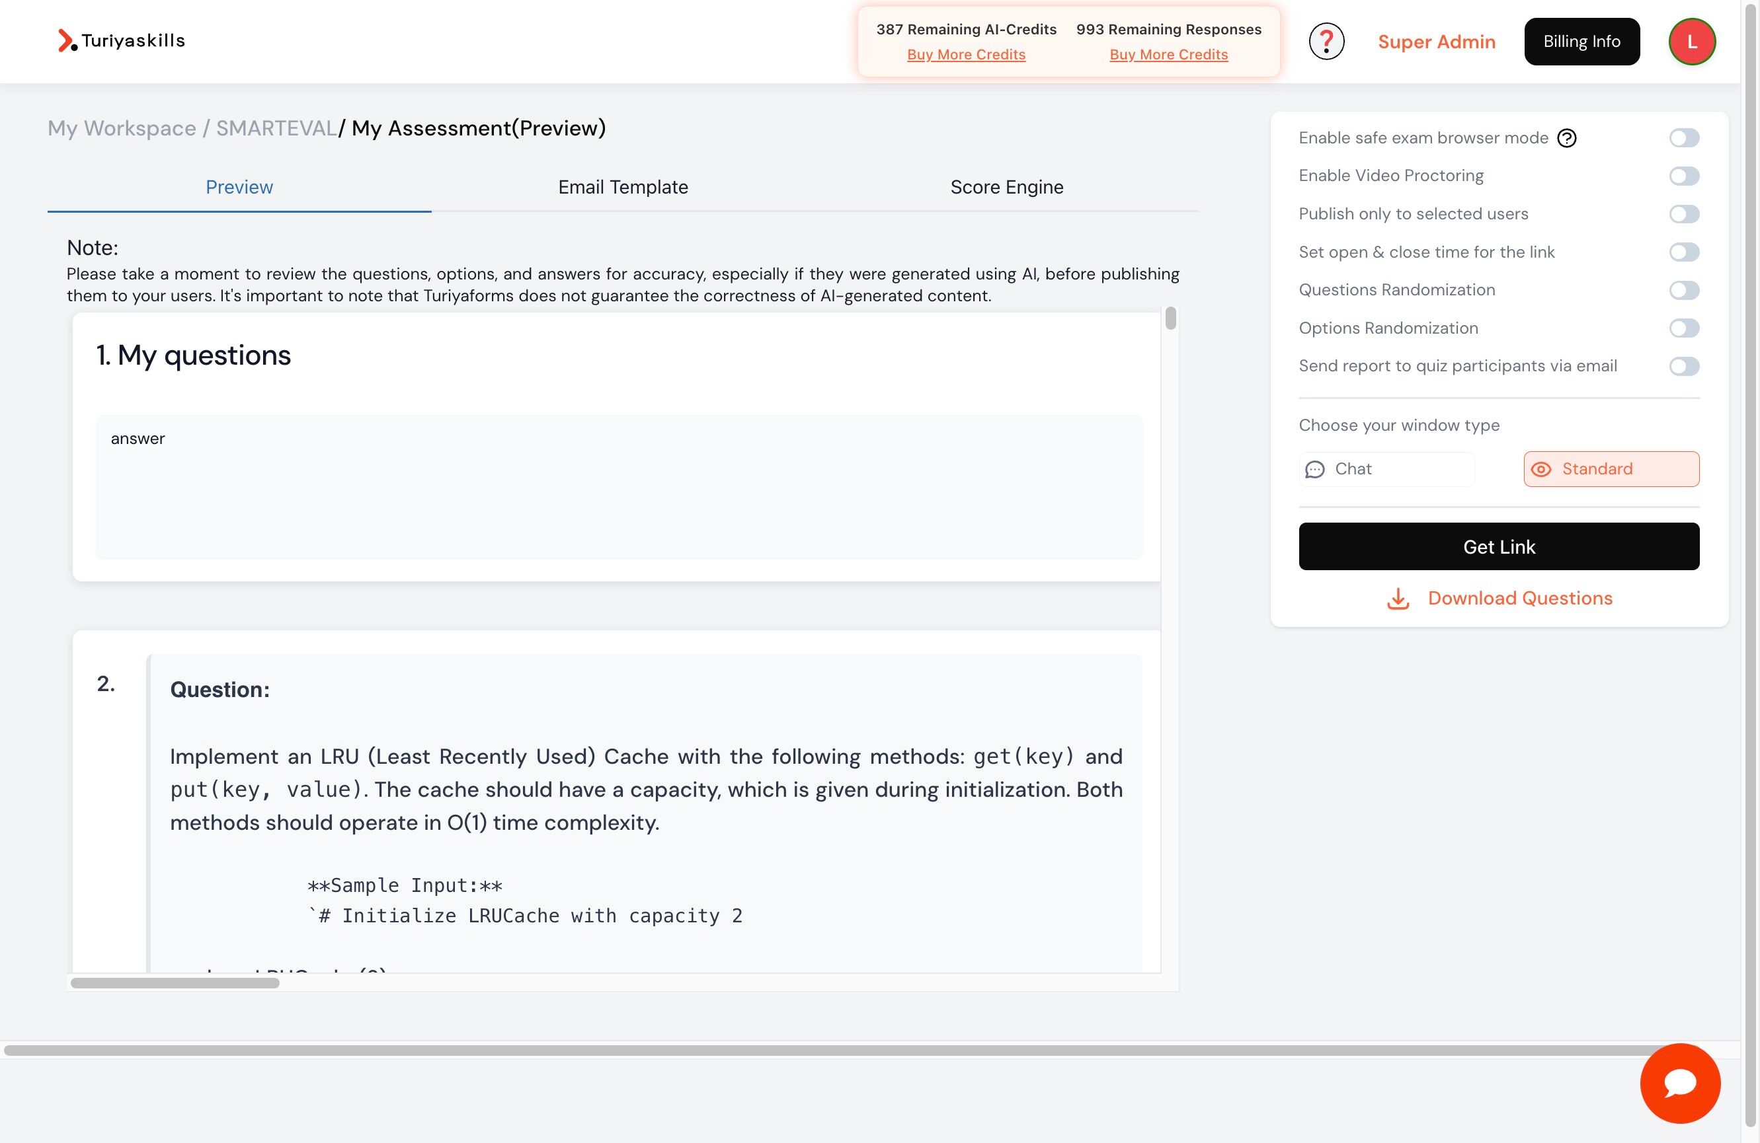Toggle Options Randomization on
The width and height of the screenshot is (1760, 1143).
[x=1684, y=328]
